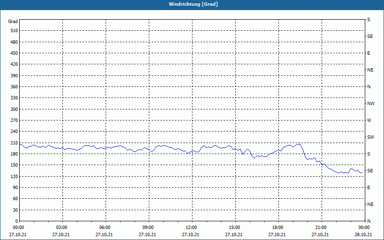Click the W compass label
The height and width of the screenshot is (240, 384).
coord(369,120)
